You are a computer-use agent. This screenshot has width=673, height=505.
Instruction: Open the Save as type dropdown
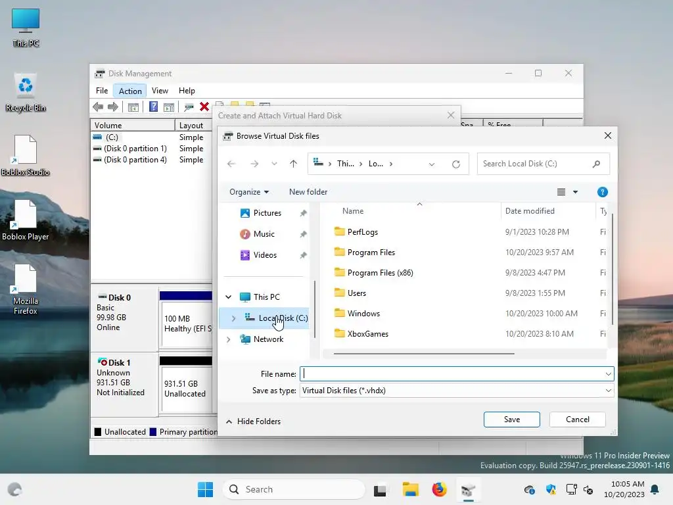click(608, 391)
